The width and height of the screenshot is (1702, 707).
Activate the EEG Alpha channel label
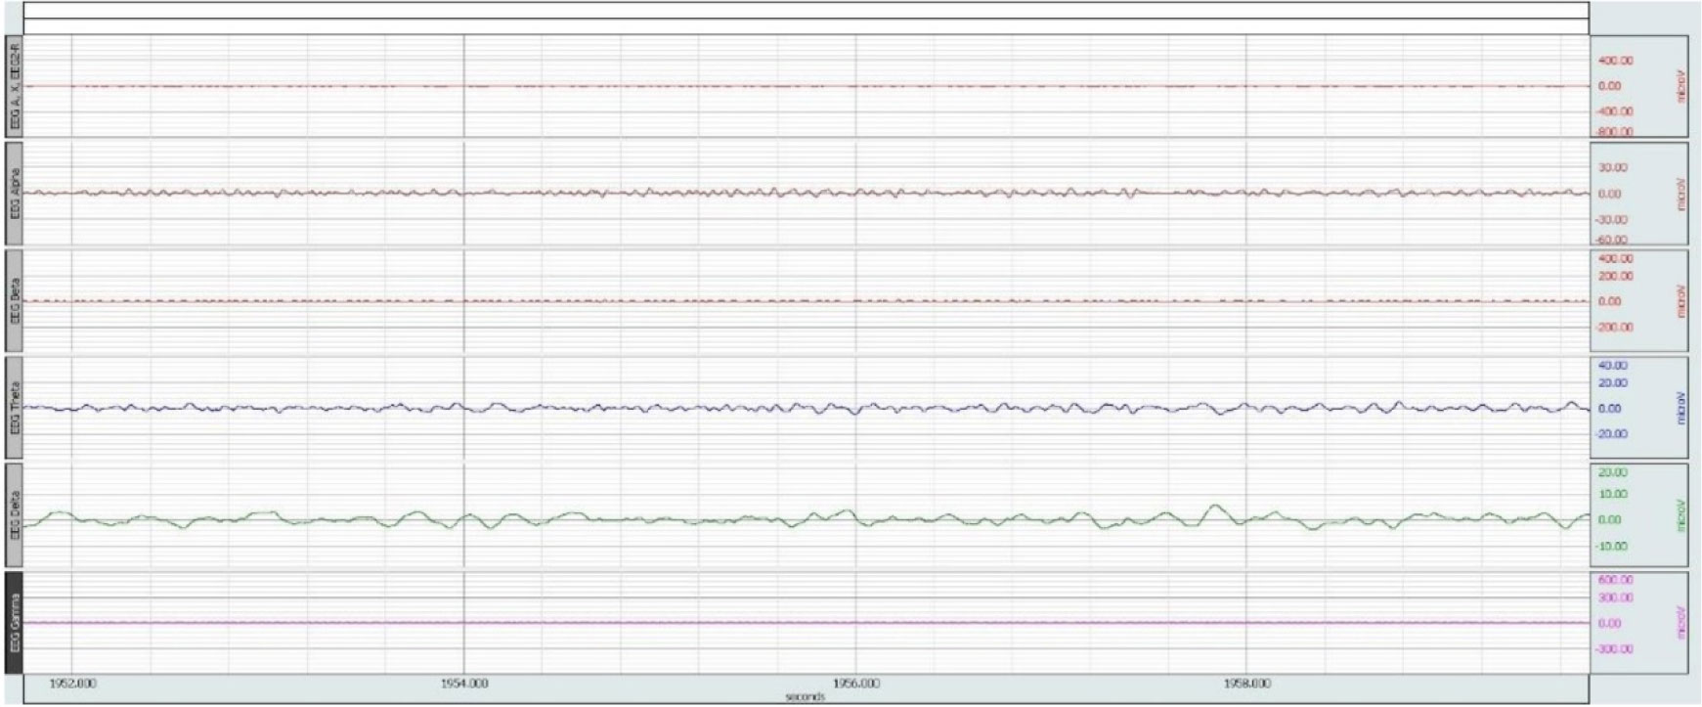14,193
